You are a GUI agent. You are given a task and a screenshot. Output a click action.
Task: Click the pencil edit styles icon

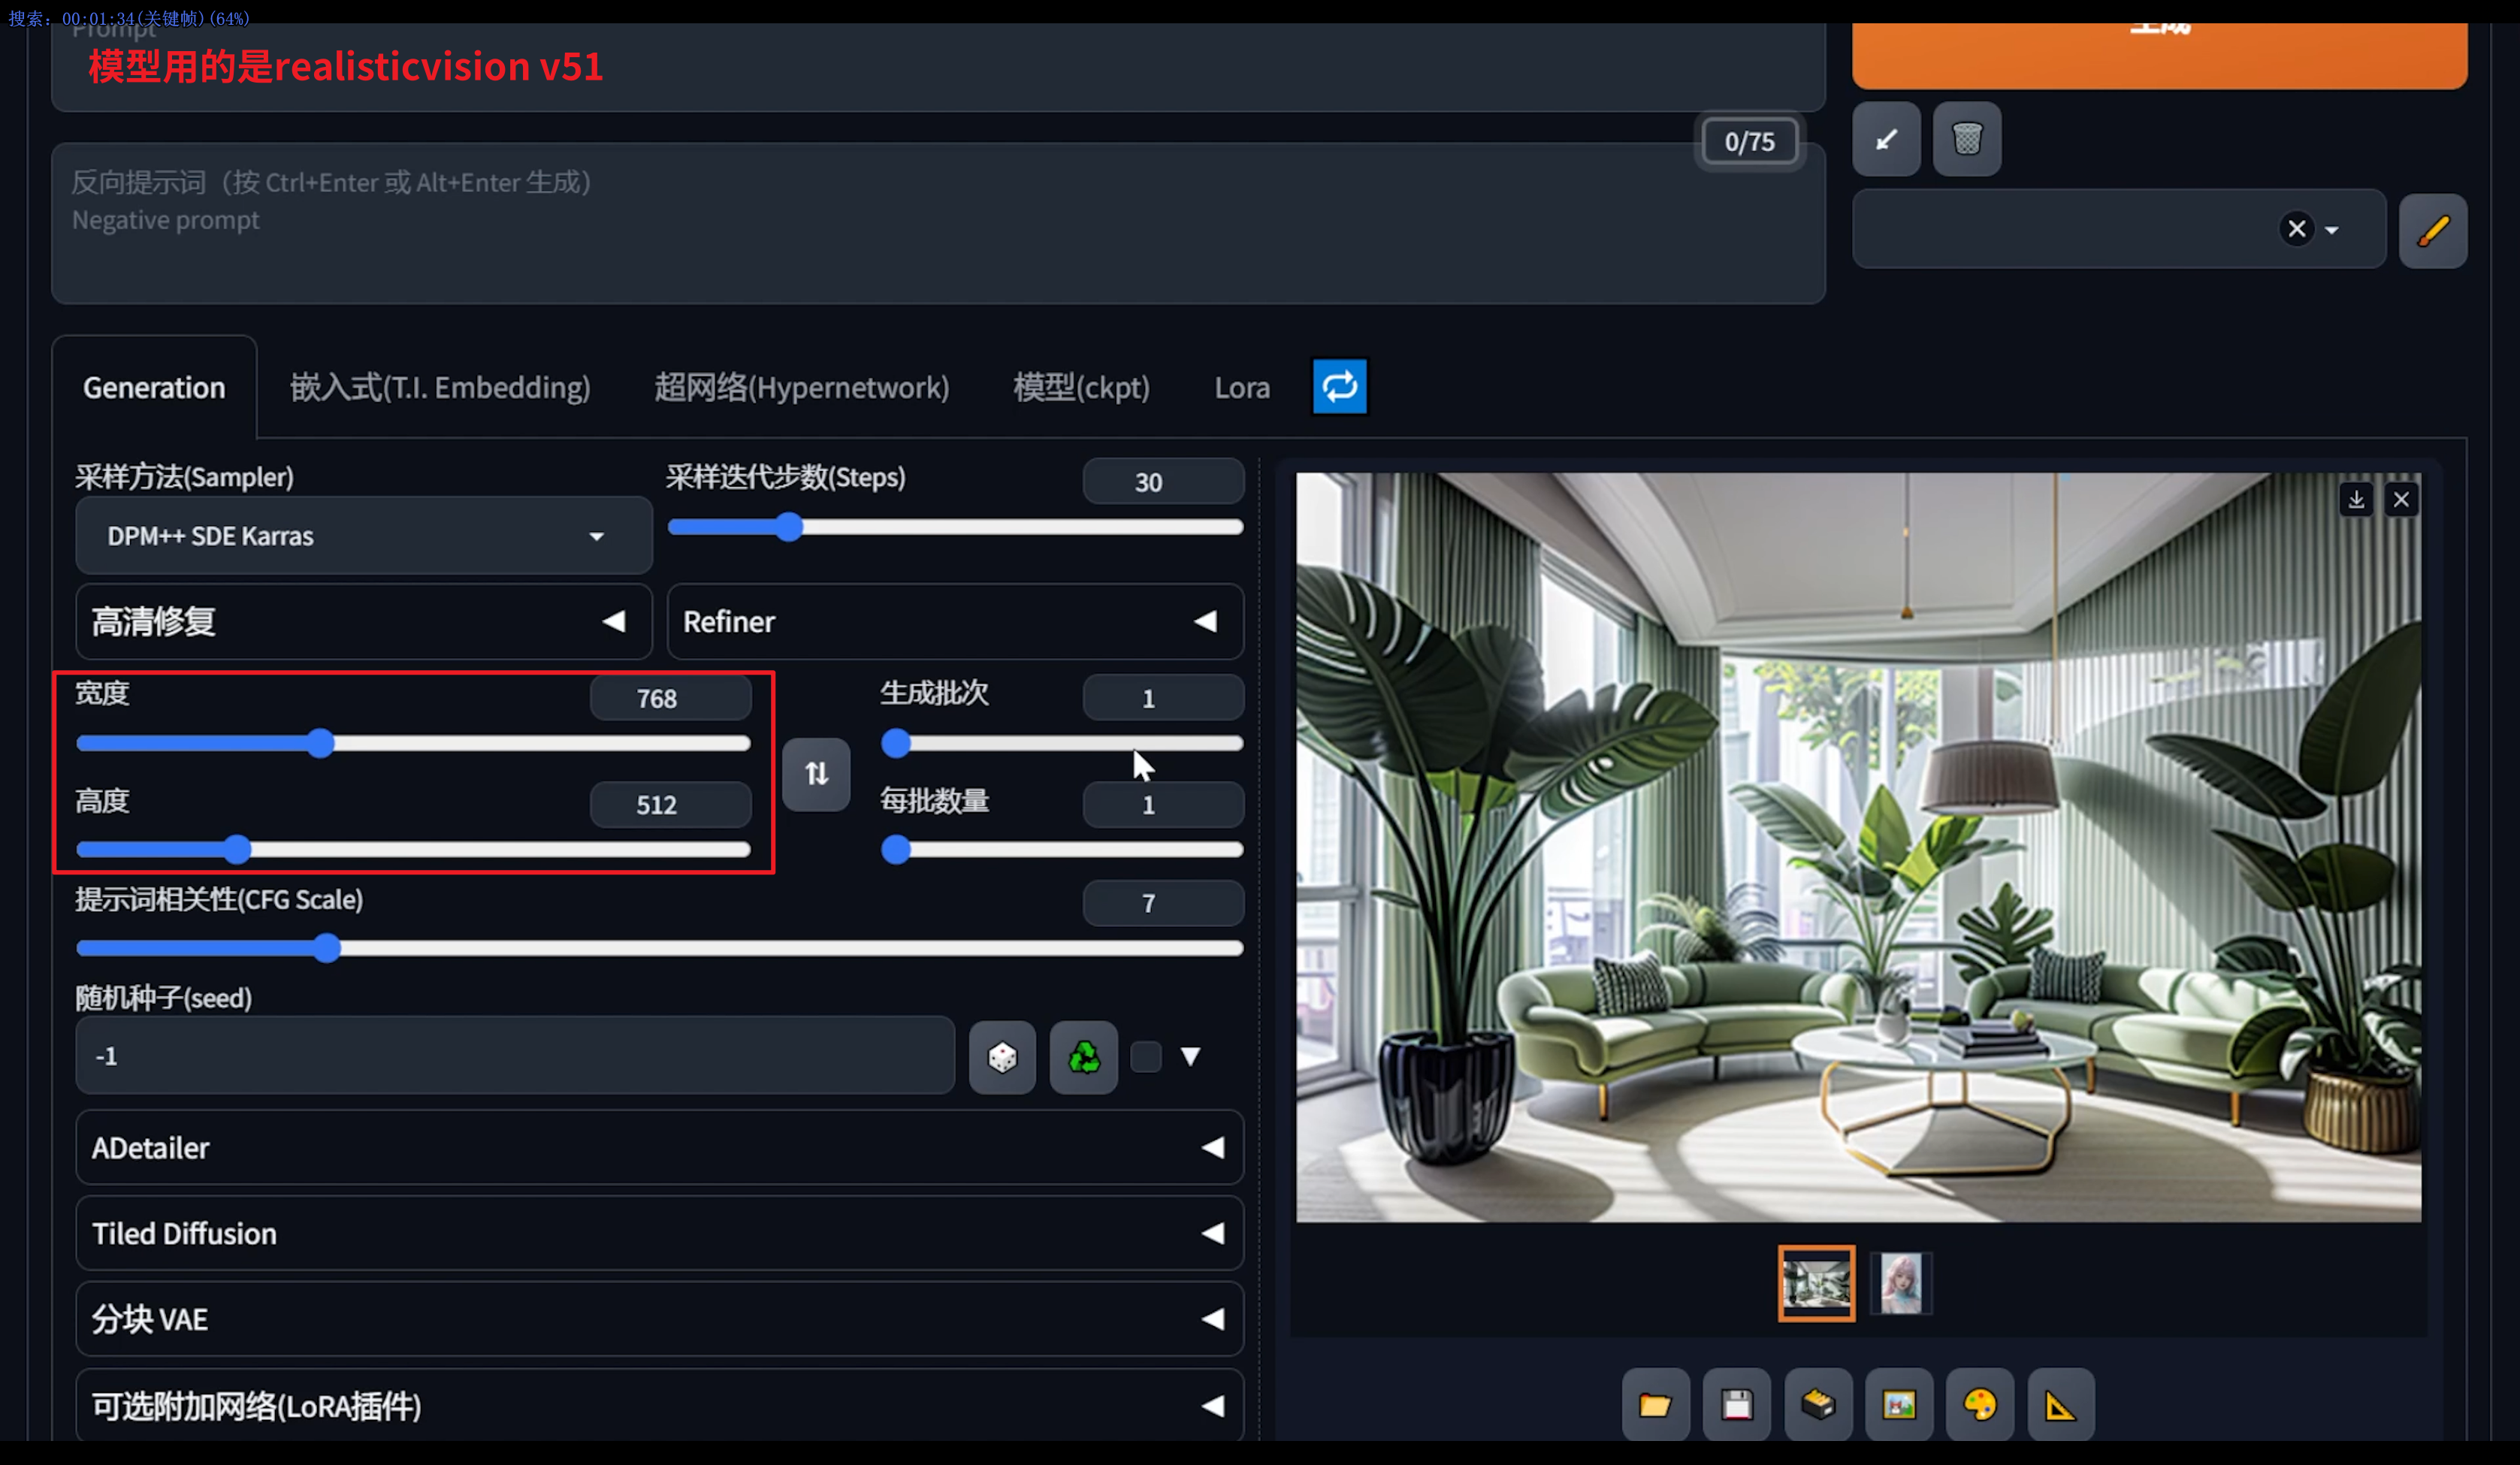(x=2432, y=231)
